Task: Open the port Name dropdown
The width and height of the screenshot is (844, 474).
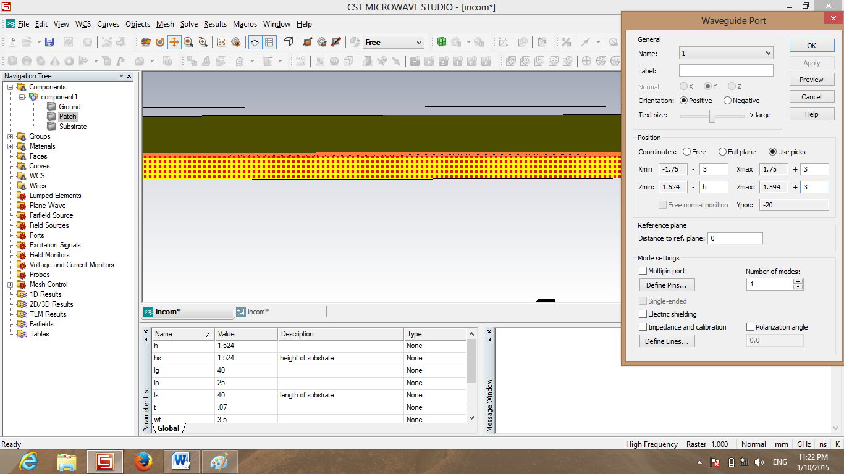Action: click(726, 54)
